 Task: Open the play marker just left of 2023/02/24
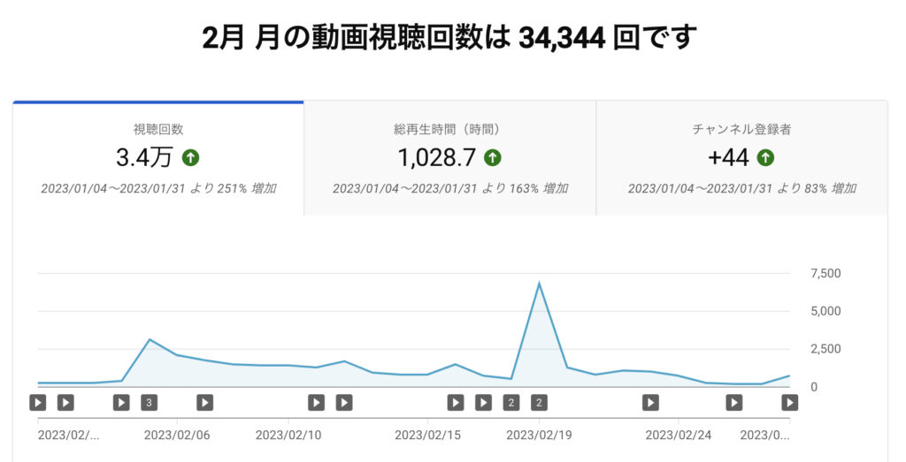pos(650,403)
